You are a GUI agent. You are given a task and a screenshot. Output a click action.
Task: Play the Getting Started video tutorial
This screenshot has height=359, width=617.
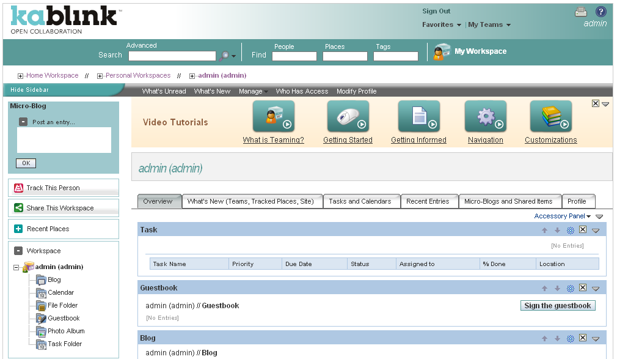(x=348, y=116)
